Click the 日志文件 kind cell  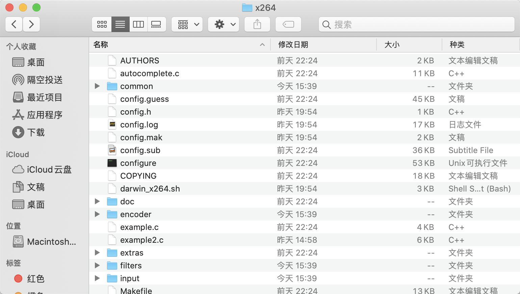tap(465, 125)
